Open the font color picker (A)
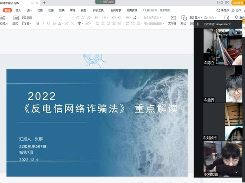 [x=60, y=24]
